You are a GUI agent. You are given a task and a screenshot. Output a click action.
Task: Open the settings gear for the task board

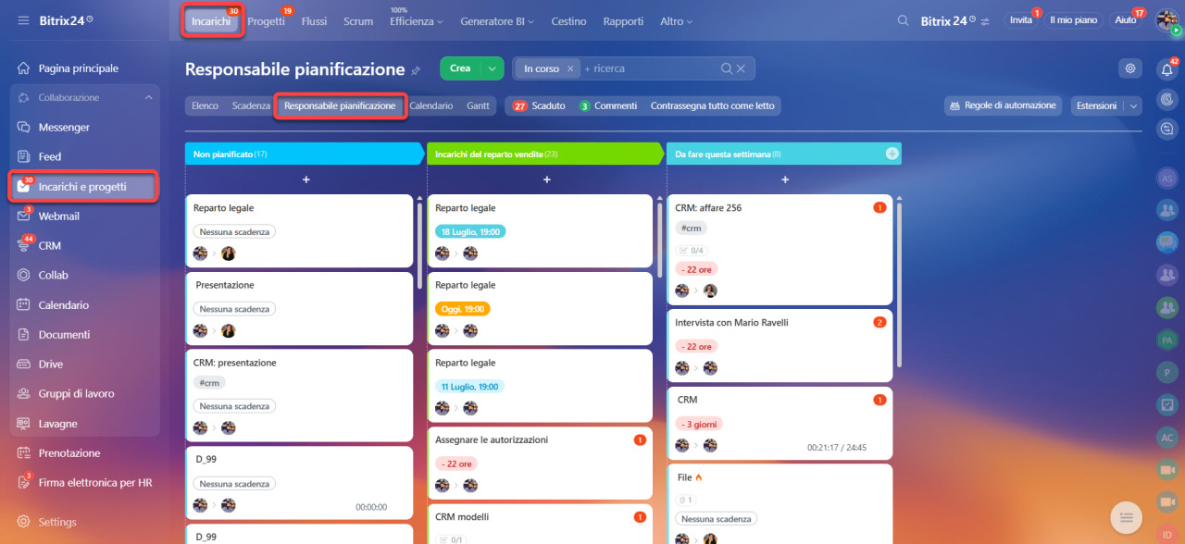[x=1129, y=68]
